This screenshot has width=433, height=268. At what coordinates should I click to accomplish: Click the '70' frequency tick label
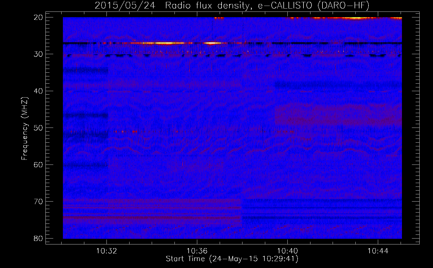pos(39,202)
